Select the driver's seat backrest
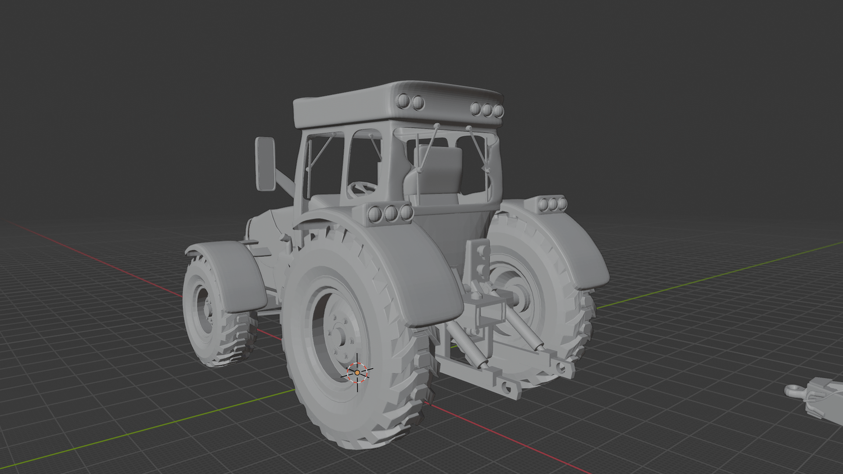843x474 pixels. (438, 170)
